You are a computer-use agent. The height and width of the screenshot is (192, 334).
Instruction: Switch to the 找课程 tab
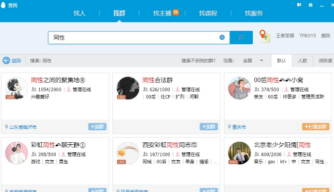[x=208, y=13]
